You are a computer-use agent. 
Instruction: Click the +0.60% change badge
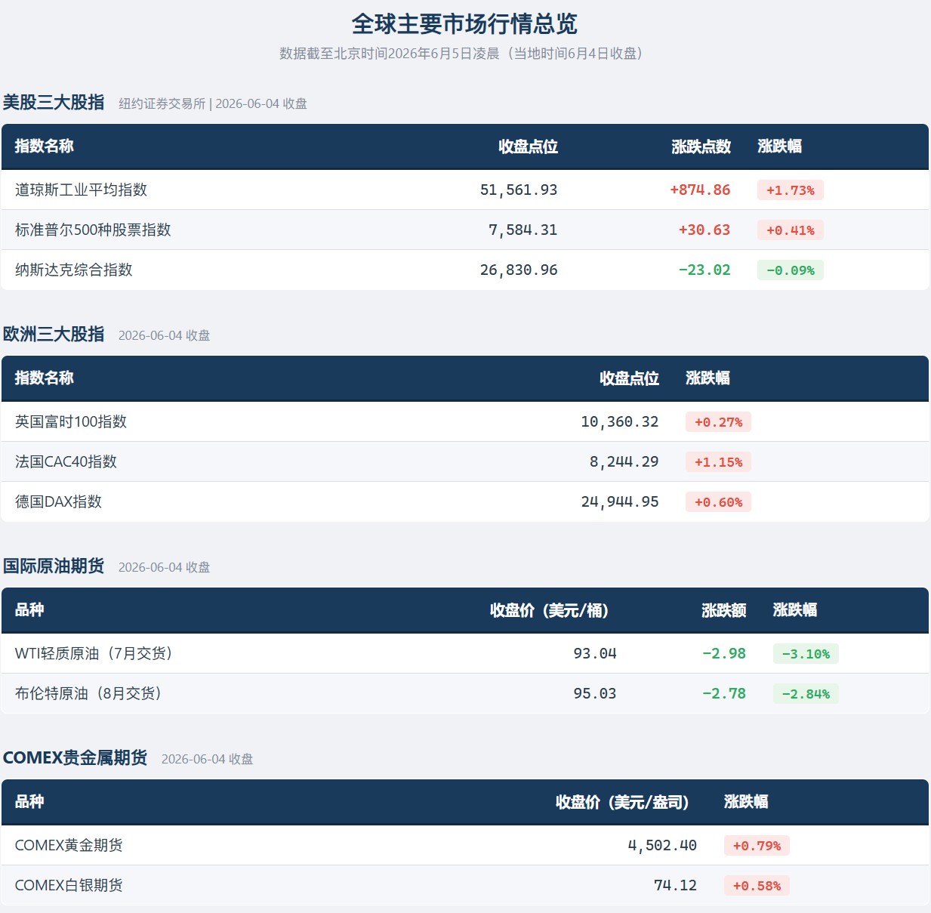point(718,502)
